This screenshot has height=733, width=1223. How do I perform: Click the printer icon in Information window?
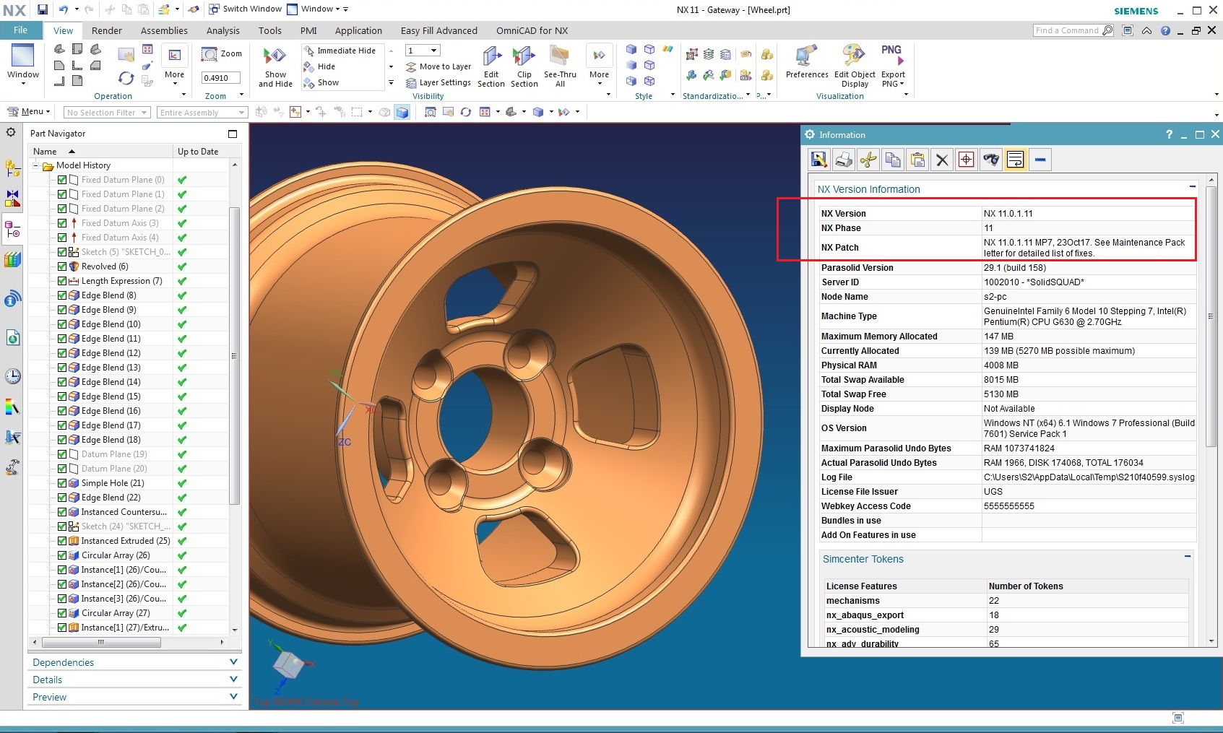[x=843, y=160]
